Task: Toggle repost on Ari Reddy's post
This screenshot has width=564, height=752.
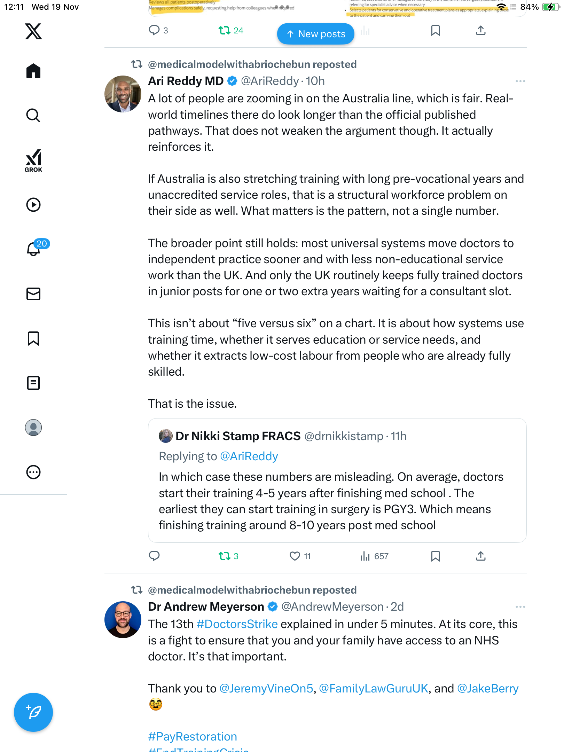Action: (x=225, y=556)
